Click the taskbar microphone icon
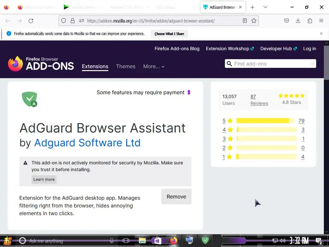 111,241
